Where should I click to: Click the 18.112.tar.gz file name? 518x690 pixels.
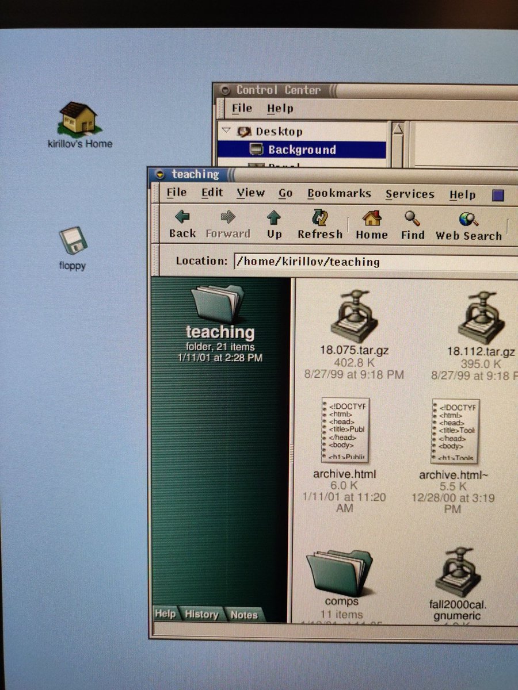[x=481, y=352]
